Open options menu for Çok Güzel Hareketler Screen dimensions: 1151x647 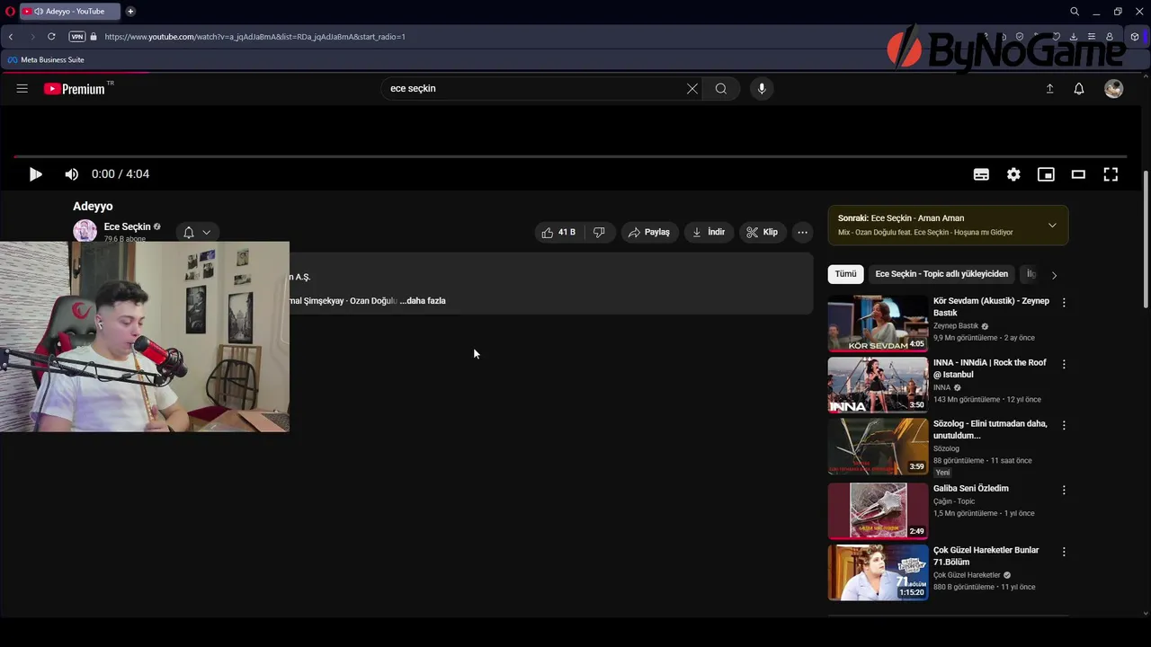tap(1064, 551)
